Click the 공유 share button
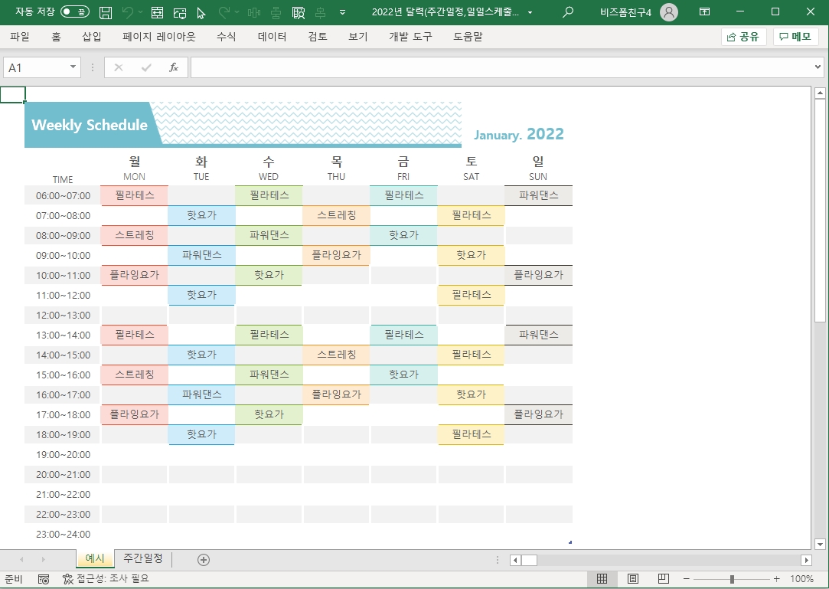The height and width of the screenshot is (589, 829). point(743,37)
